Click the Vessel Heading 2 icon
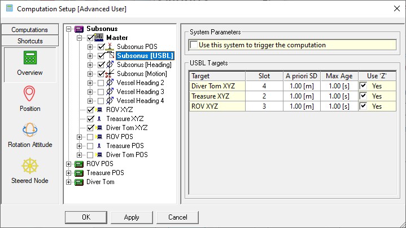 pyautogui.click(x=110, y=83)
